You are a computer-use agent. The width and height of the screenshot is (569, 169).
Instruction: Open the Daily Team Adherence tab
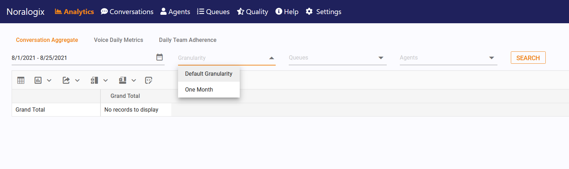click(x=188, y=40)
